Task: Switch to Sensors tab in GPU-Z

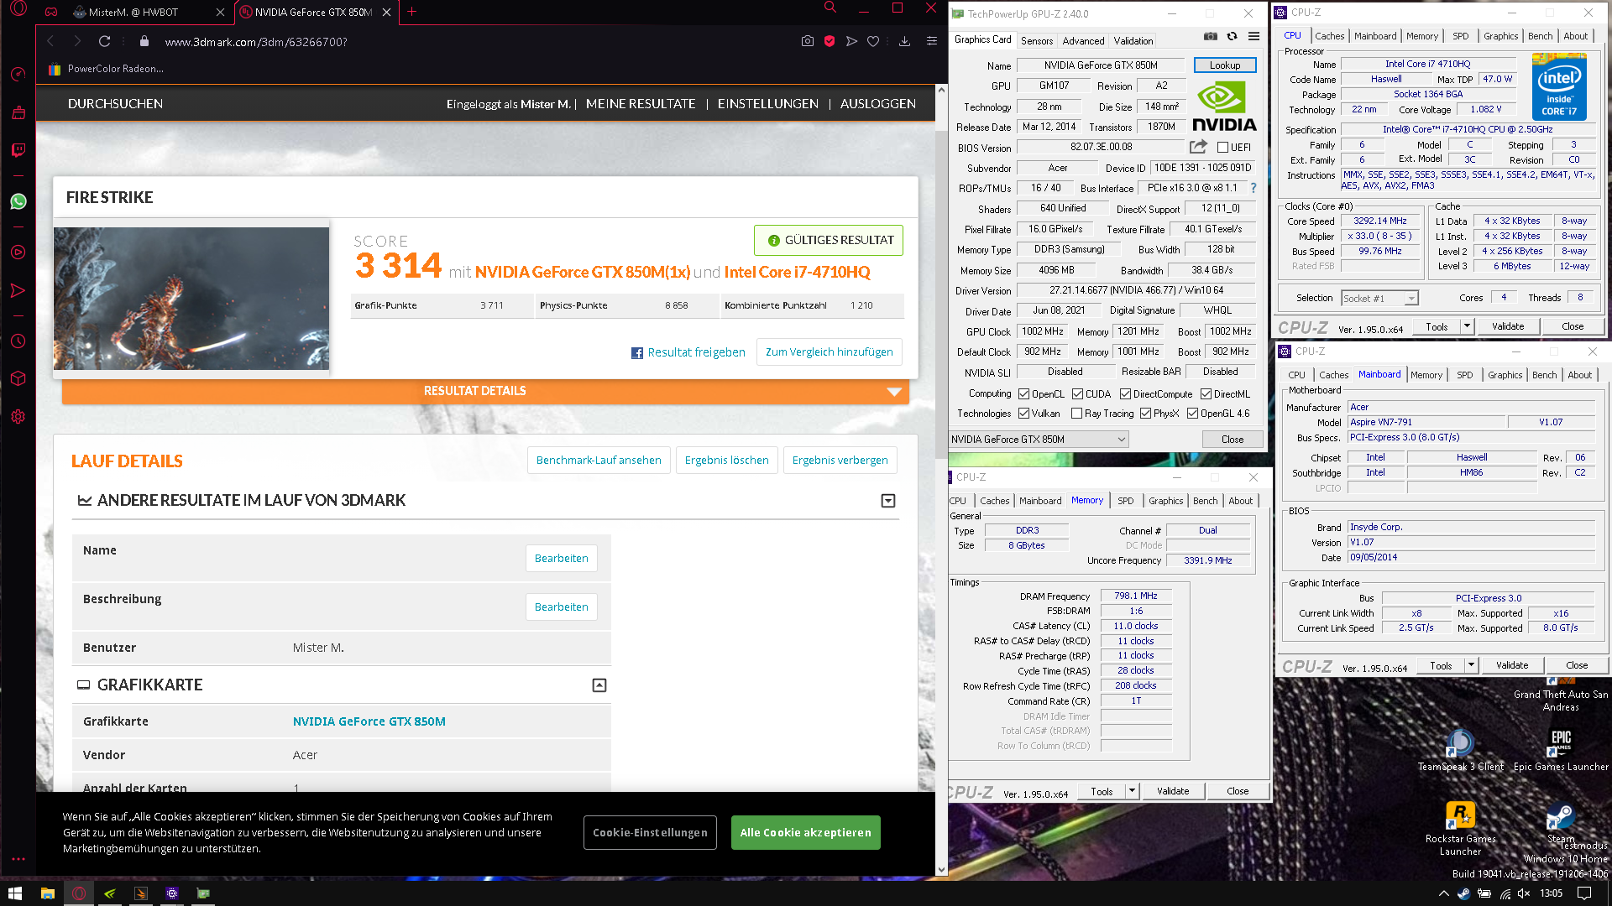Action: coord(1037,40)
